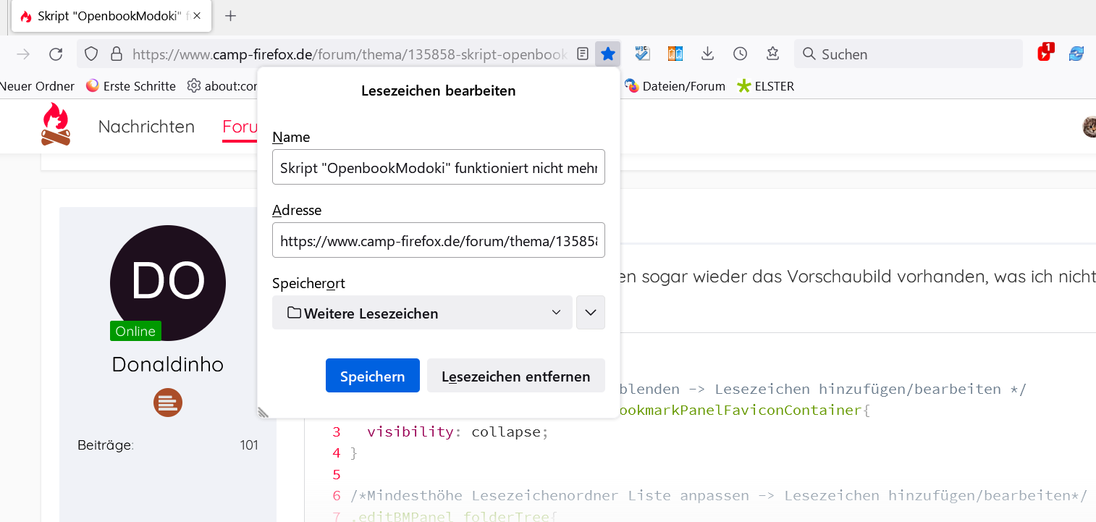Click the bookmark Name text field
This screenshot has width=1096, height=522.
pyautogui.click(x=438, y=167)
